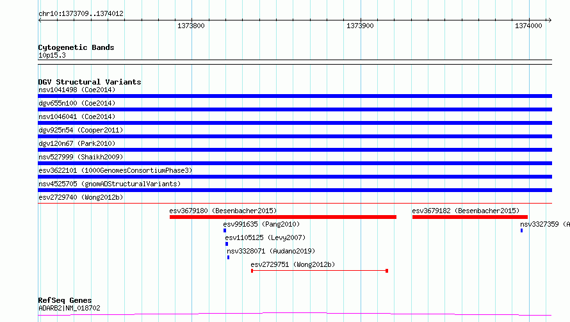
Task: Click variant label dgv120n67 (Park2010)
Action: pos(77,143)
